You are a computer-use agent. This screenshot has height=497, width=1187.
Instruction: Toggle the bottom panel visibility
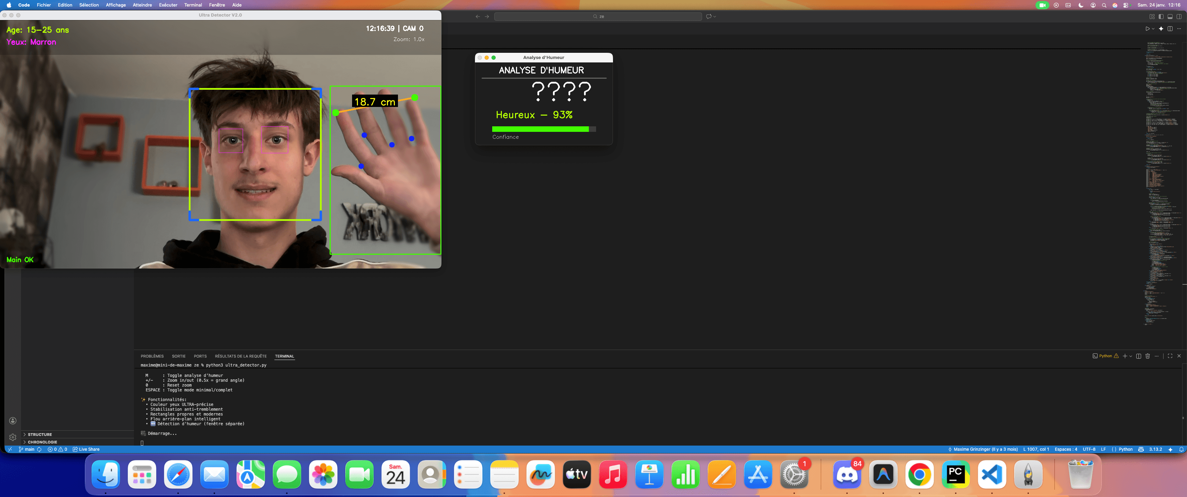tap(1170, 17)
